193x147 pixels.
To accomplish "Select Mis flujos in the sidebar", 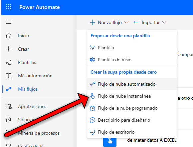I will click(x=28, y=89).
